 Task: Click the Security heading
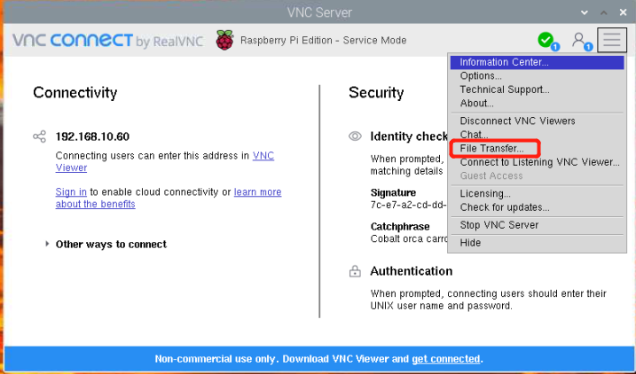376,92
